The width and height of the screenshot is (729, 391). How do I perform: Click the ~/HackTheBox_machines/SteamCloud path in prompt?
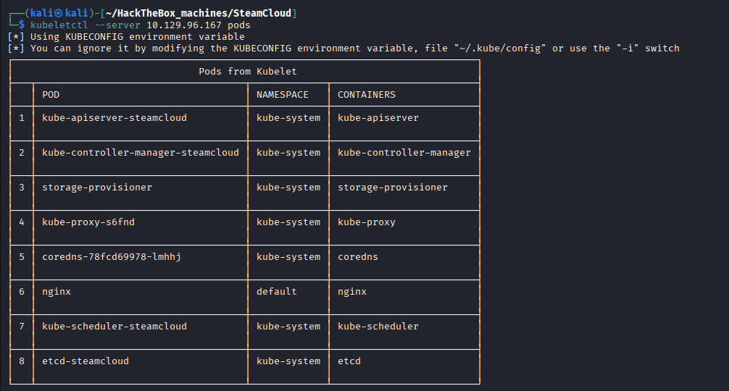pyautogui.click(x=199, y=14)
